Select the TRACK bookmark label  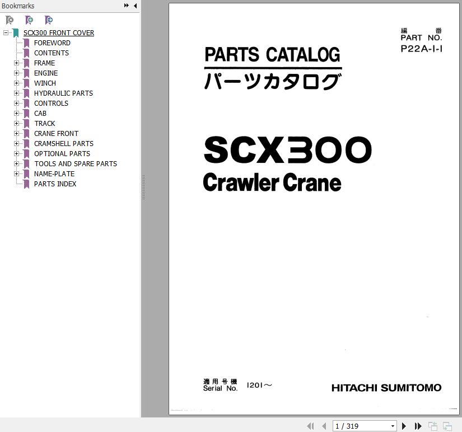point(44,123)
